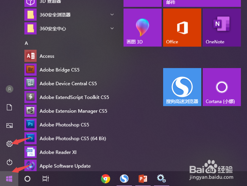This screenshot has height=186, width=247.
Task: Open PowerPoint from the taskbar
Action: click(143, 179)
